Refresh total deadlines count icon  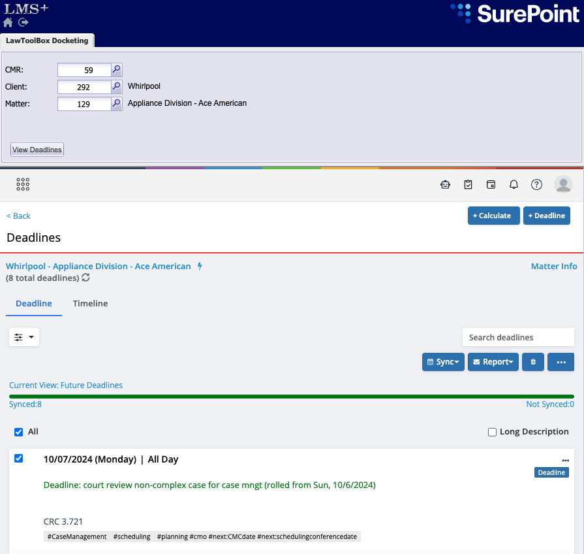point(85,278)
